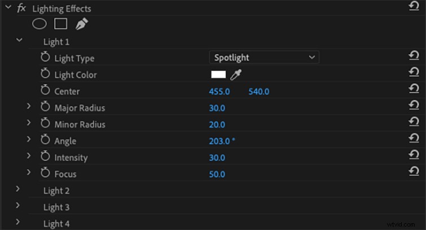Click the Light Color eyedropper
426x230 pixels.
pos(236,74)
